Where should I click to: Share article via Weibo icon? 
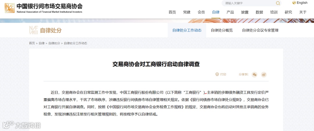tap(264, 75)
